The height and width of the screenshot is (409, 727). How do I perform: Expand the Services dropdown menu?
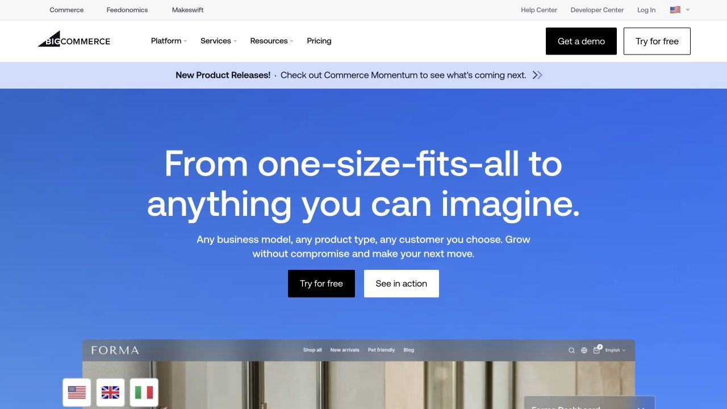click(x=219, y=41)
